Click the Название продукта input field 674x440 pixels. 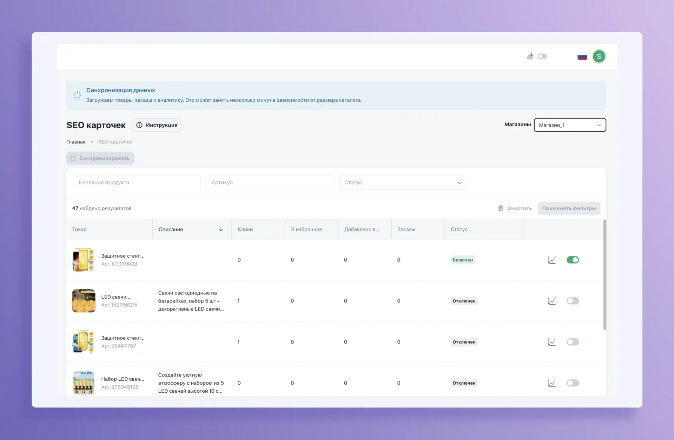click(x=137, y=182)
